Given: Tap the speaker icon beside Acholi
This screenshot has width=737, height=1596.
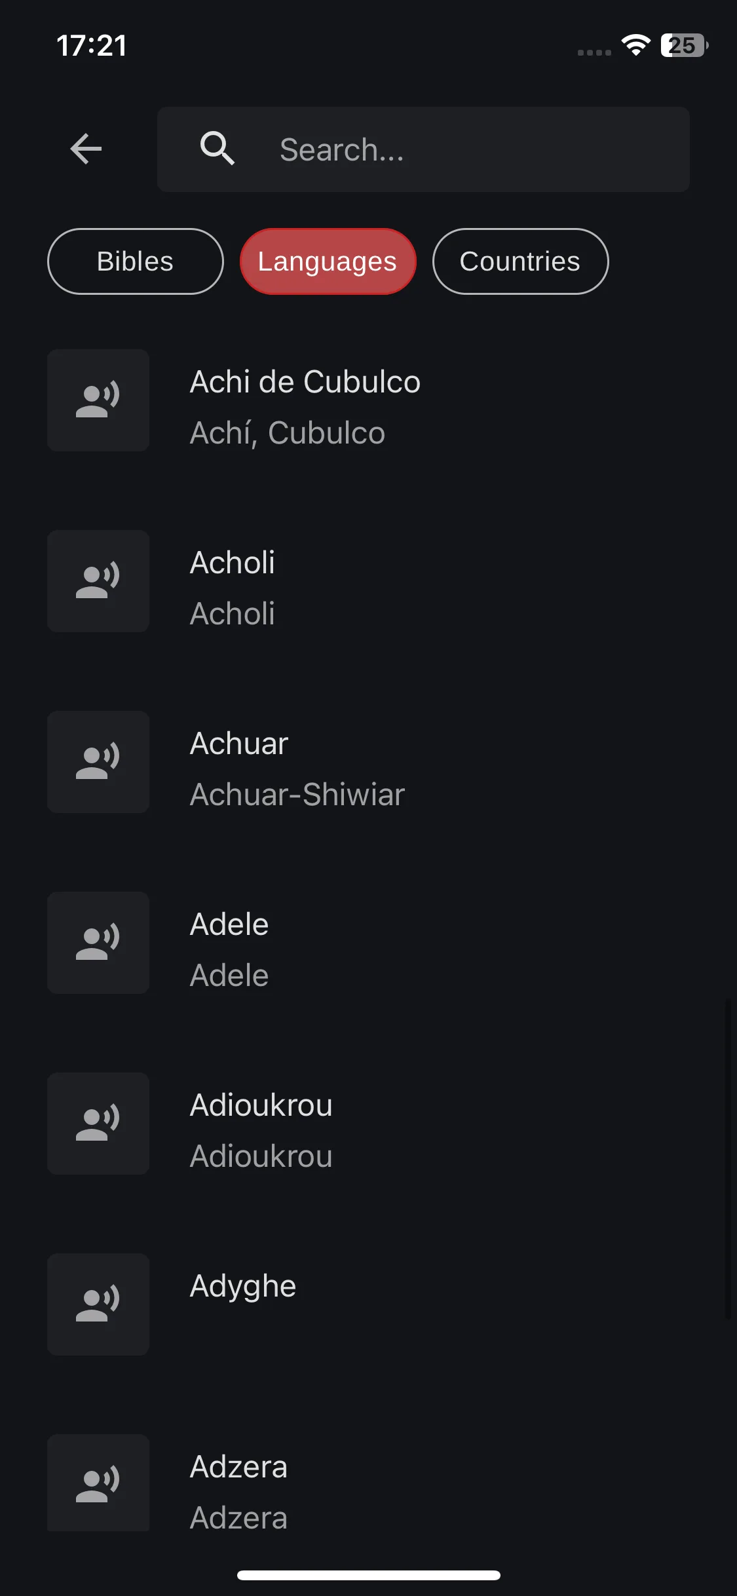Looking at the screenshot, I should 98,581.
